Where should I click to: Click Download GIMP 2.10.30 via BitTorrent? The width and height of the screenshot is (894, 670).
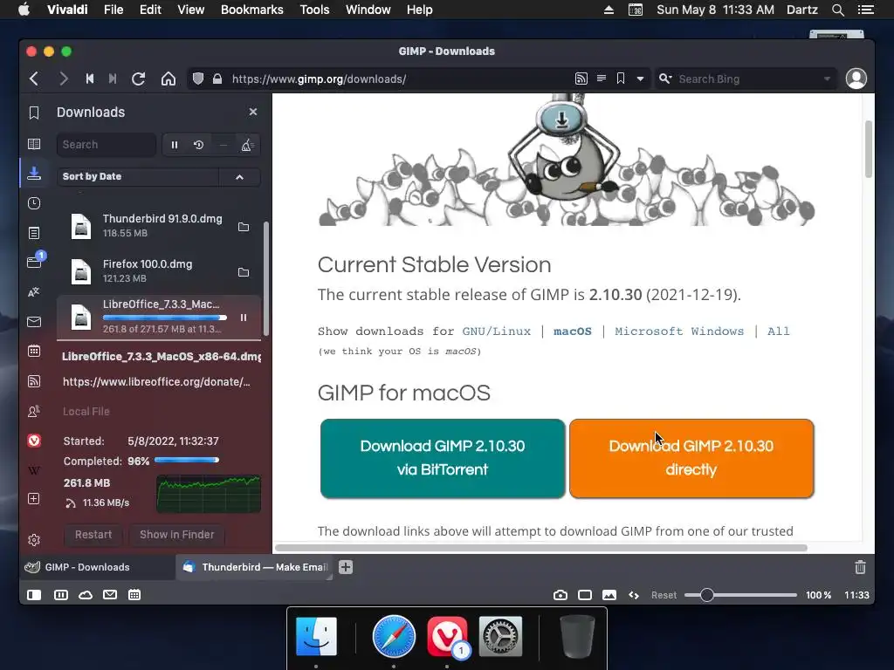(443, 458)
